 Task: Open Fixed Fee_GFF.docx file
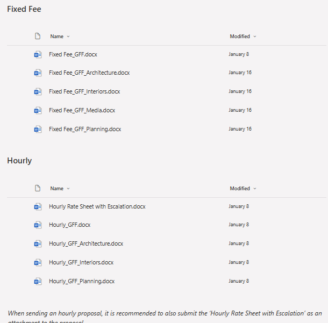tap(73, 54)
